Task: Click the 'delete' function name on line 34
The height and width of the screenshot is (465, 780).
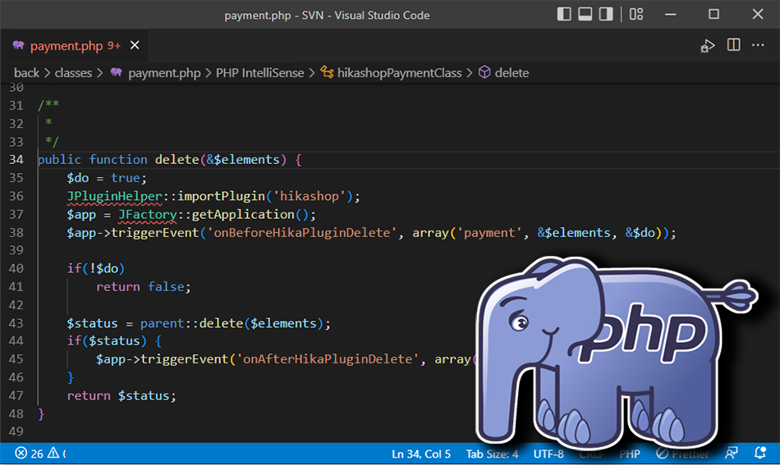Action: (177, 159)
